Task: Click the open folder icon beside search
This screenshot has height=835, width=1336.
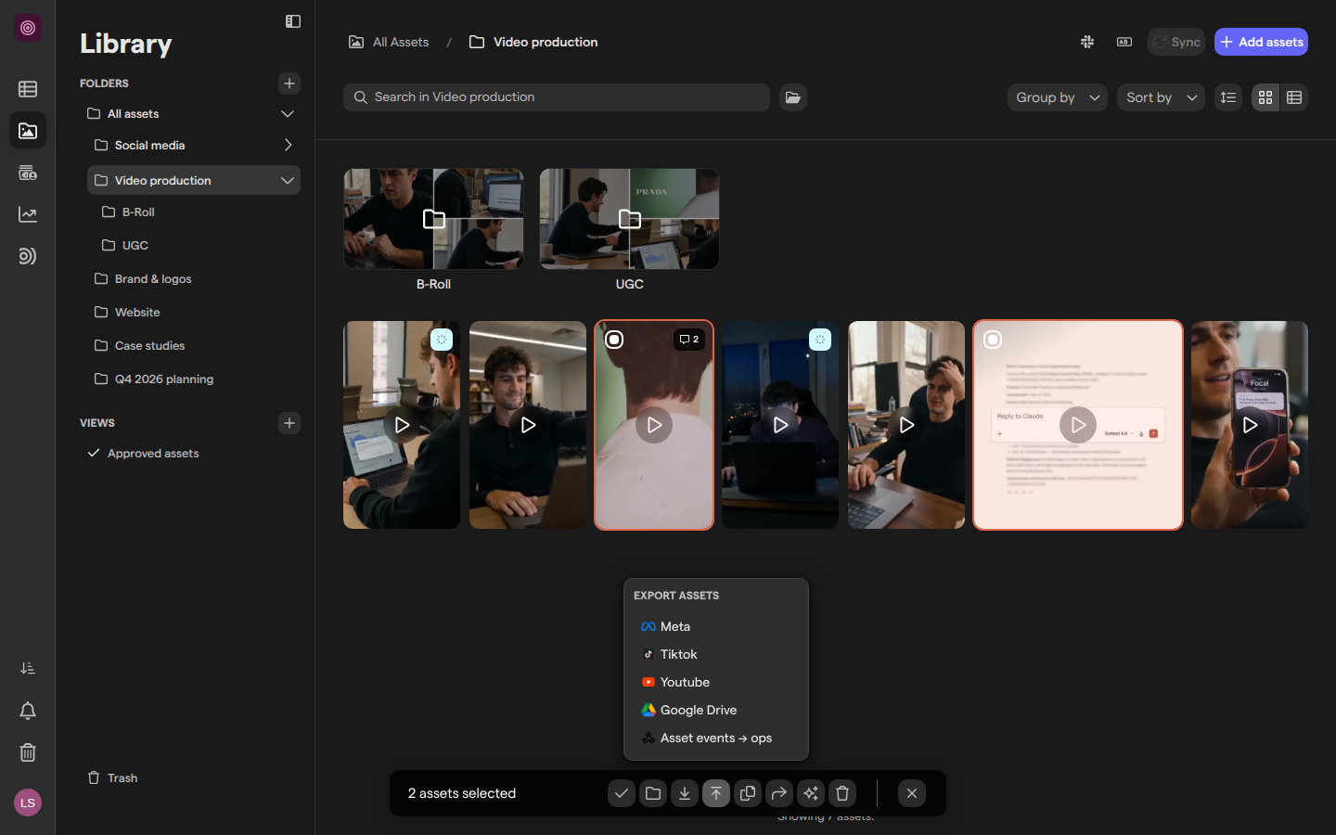Action: tap(793, 97)
